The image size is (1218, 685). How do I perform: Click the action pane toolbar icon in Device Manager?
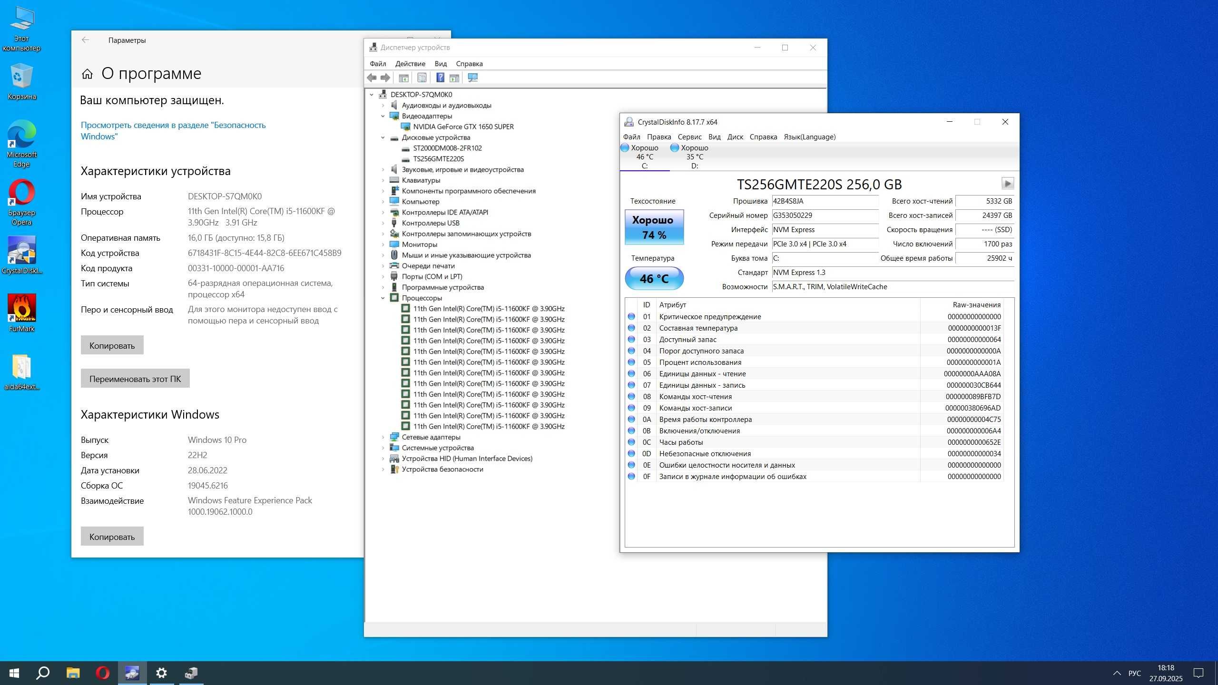[x=454, y=78]
